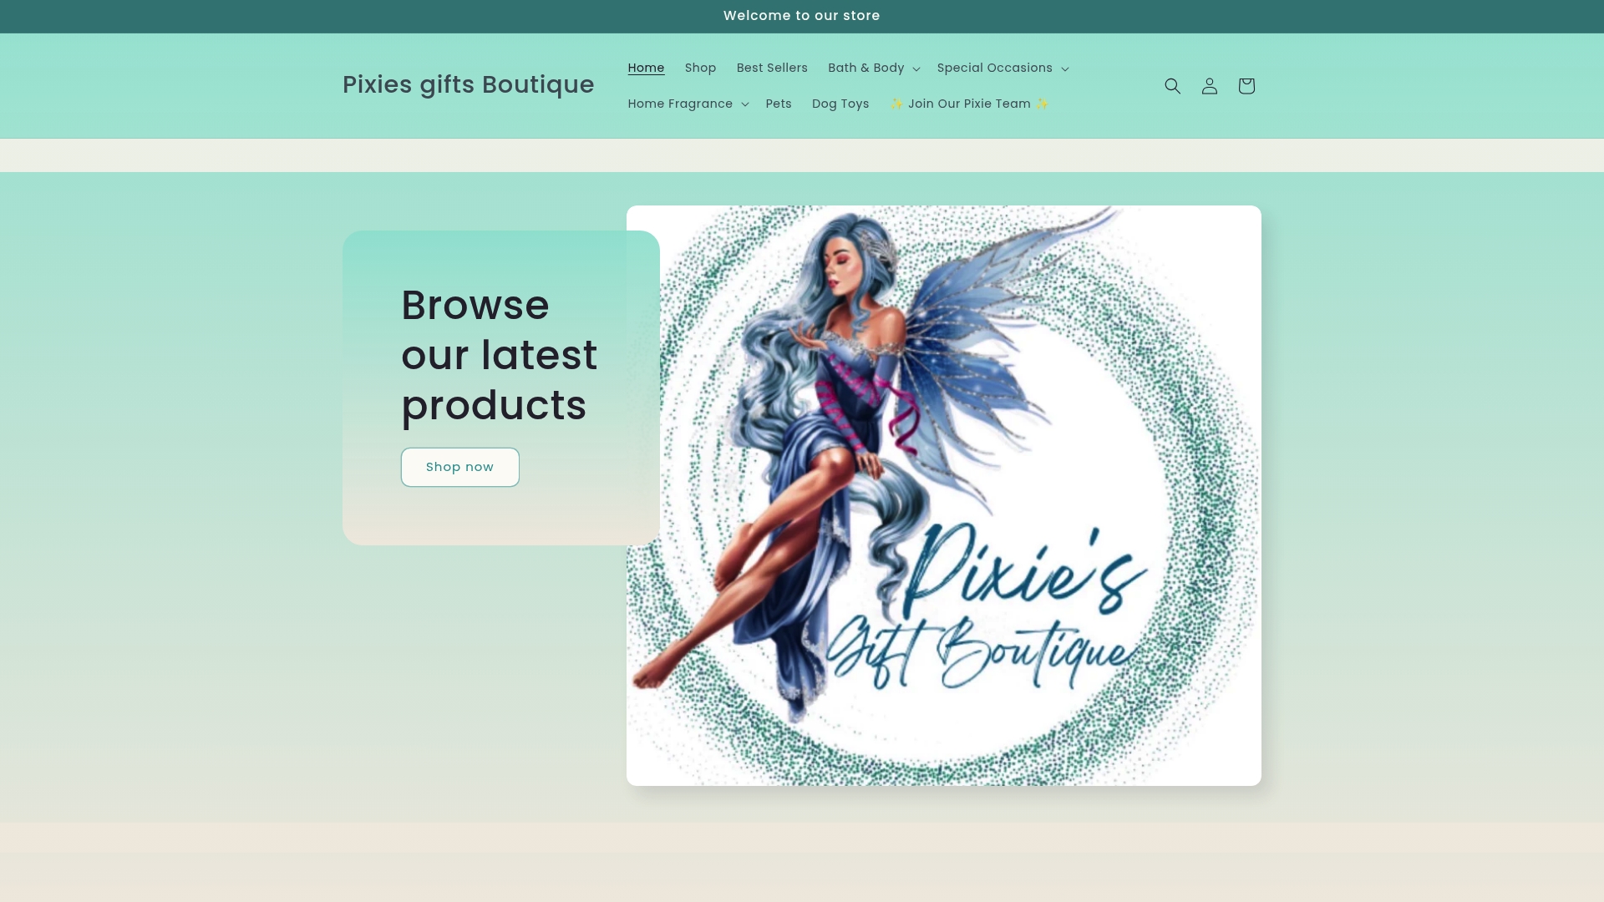Click the account login person icon
The width and height of the screenshot is (1604, 902).
(1210, 86)
